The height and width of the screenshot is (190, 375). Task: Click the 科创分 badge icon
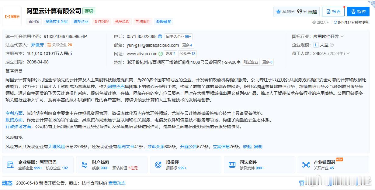(x=278, y=12)
